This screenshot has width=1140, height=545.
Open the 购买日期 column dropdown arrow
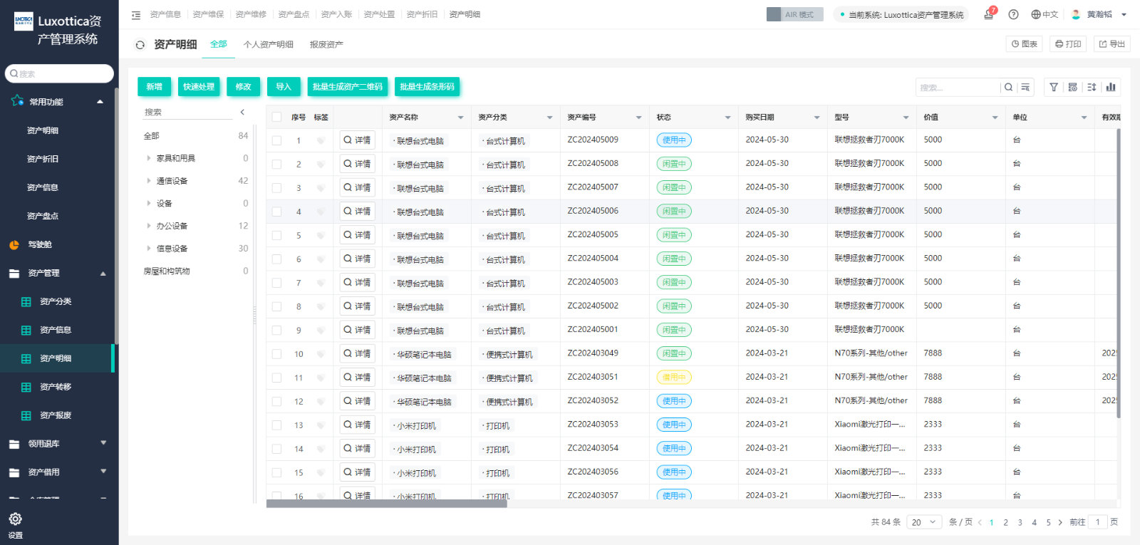coord(817,118)
